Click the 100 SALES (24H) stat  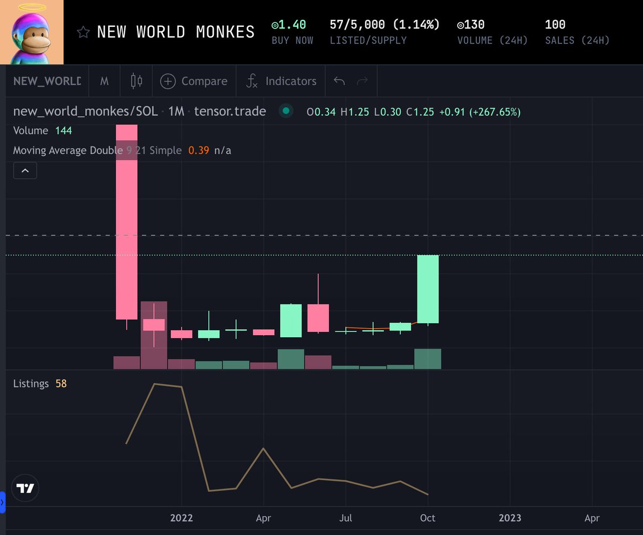point(577,32)
